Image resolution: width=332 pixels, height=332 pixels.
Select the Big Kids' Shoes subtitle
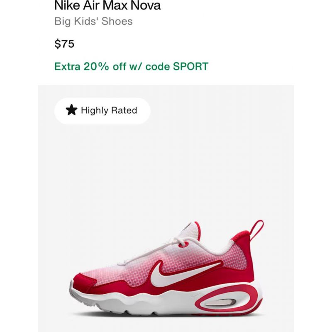tap(93, 21)
